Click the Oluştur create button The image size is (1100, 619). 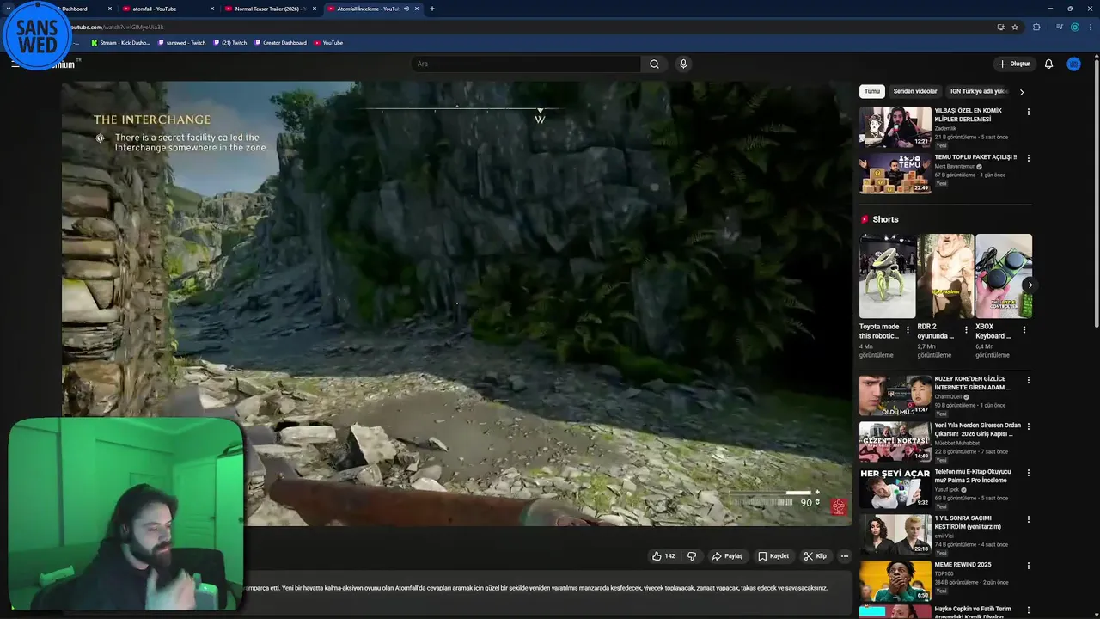pyautogui.click(x=1014, y=64)
